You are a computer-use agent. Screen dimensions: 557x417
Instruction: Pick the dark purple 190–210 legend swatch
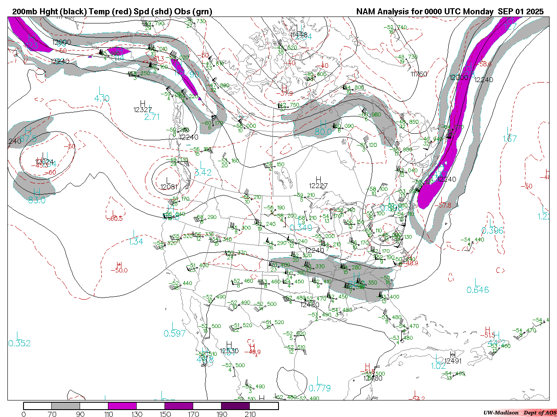(x=235, y=406)
